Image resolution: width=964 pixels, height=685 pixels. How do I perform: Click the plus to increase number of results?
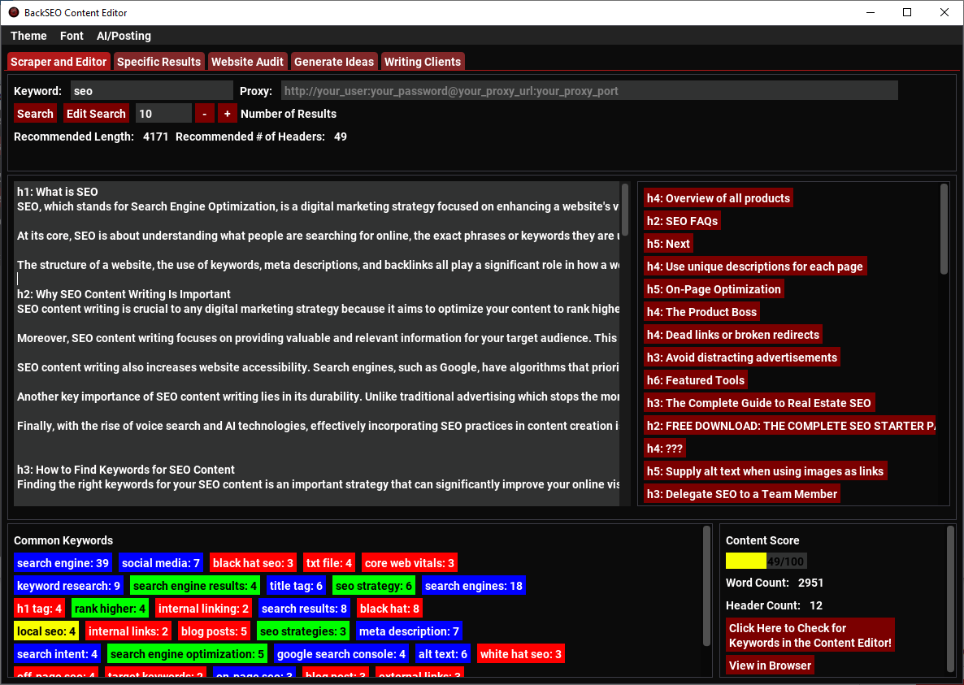click(227, 113)
